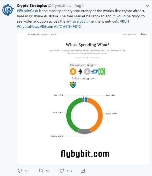Screen dimensions: 152x176
Task: Select Visit Our Homepage menu item
Action: tap(130, 34)
